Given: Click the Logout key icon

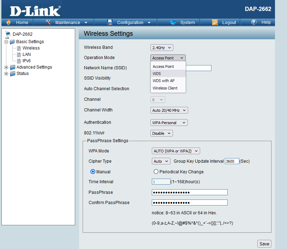Looking at the screenshot, I should (215, 22).
